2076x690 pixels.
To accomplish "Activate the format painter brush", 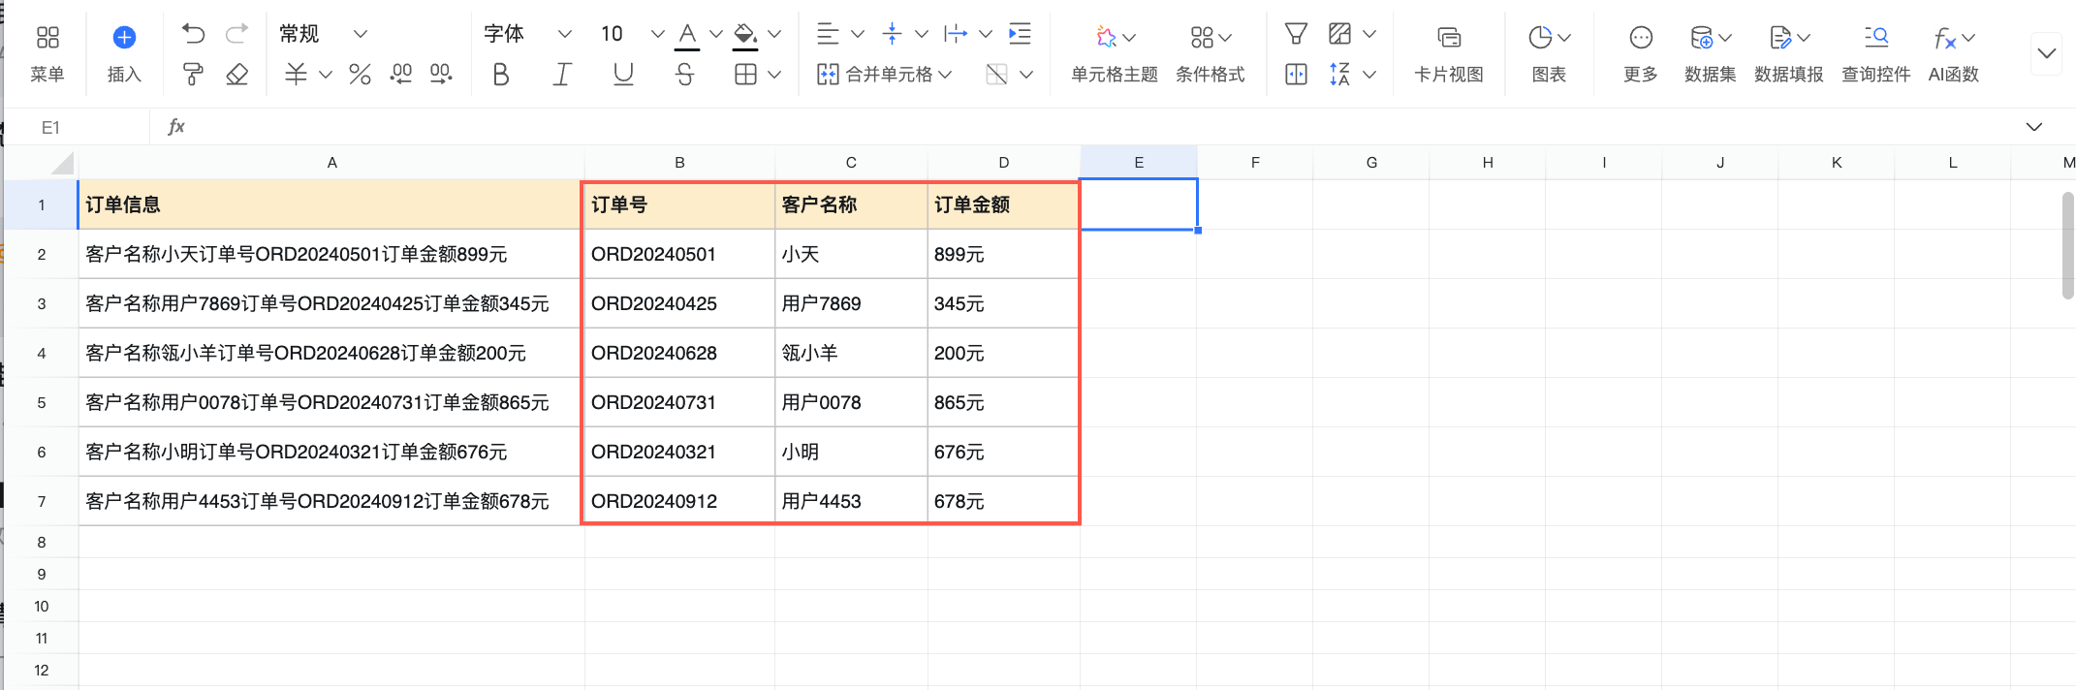I will point(193,75).
